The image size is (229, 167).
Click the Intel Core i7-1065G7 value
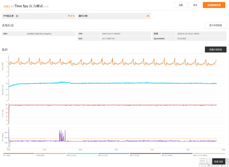click(x=111, y=34)
